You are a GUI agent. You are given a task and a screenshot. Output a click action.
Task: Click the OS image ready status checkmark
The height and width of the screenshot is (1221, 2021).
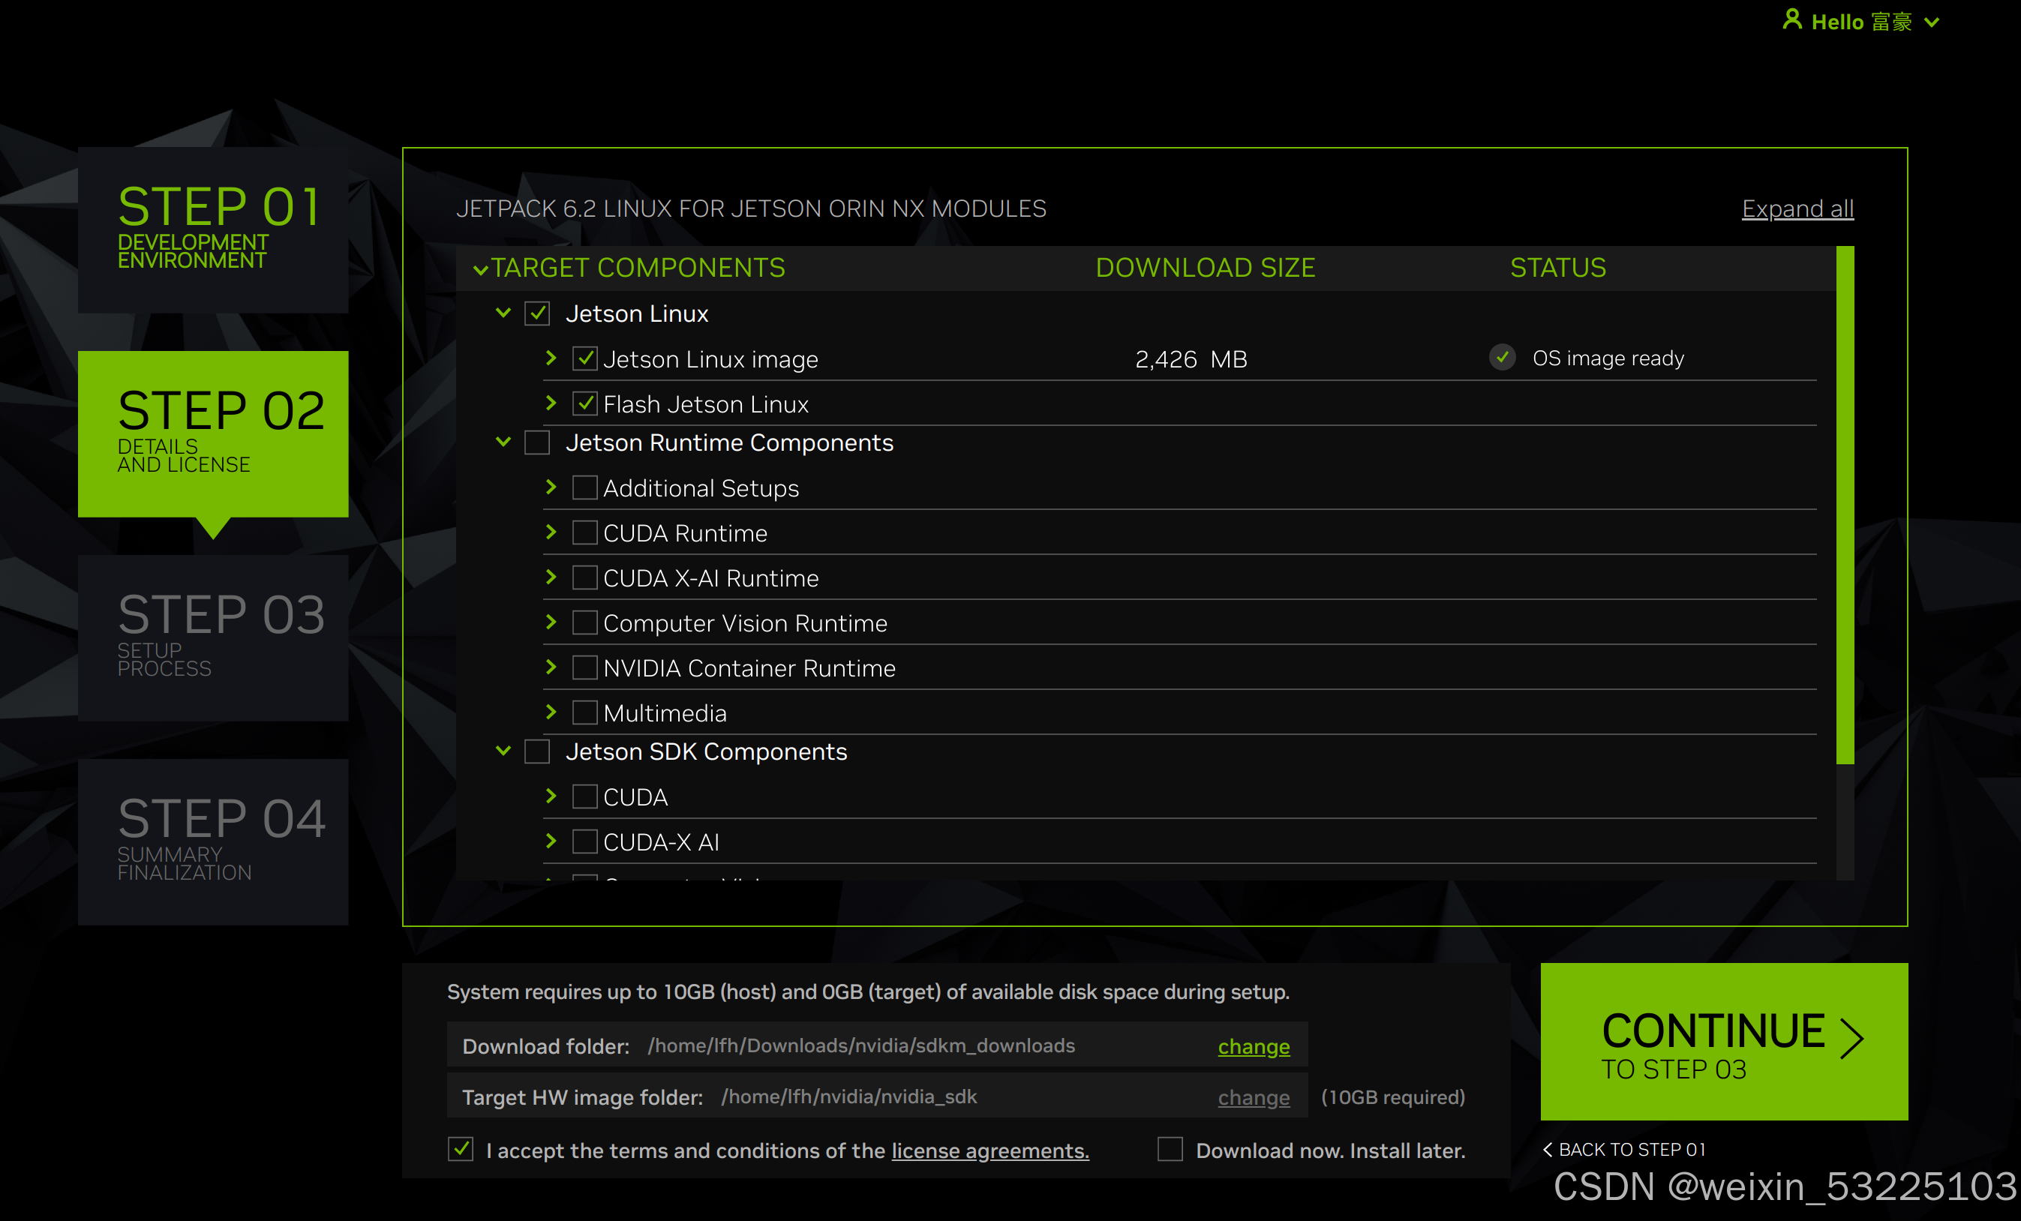[1502, 358]
